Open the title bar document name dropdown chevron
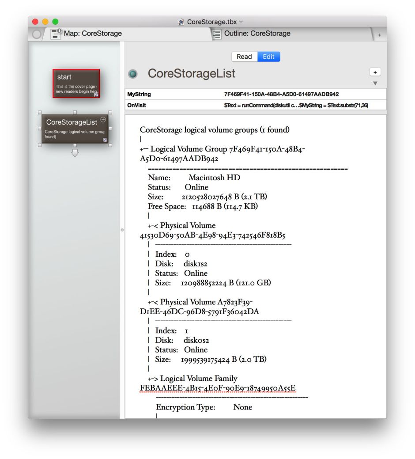The height and width of the screenshot is (459, 415). (241, 22)
